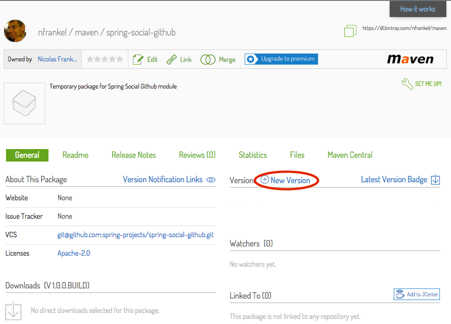Screen dimensions: 451x324
Task: Click the copy URL icon
Action: click(350, 31)
